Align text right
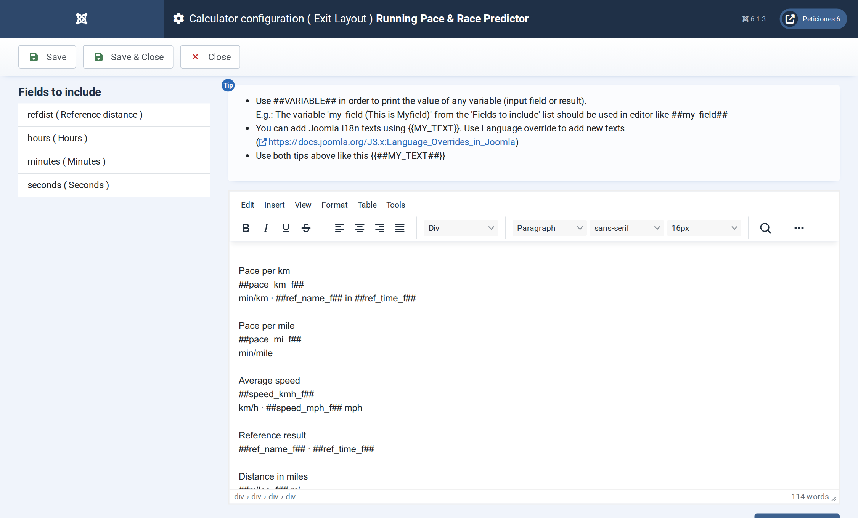This screenshot has height=518, width=858. [x=379, y=228]
